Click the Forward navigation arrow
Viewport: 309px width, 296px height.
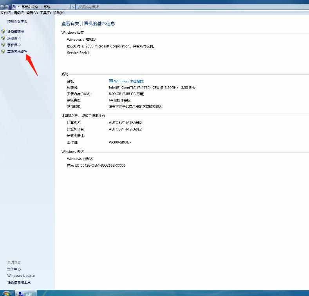(7, 7)
